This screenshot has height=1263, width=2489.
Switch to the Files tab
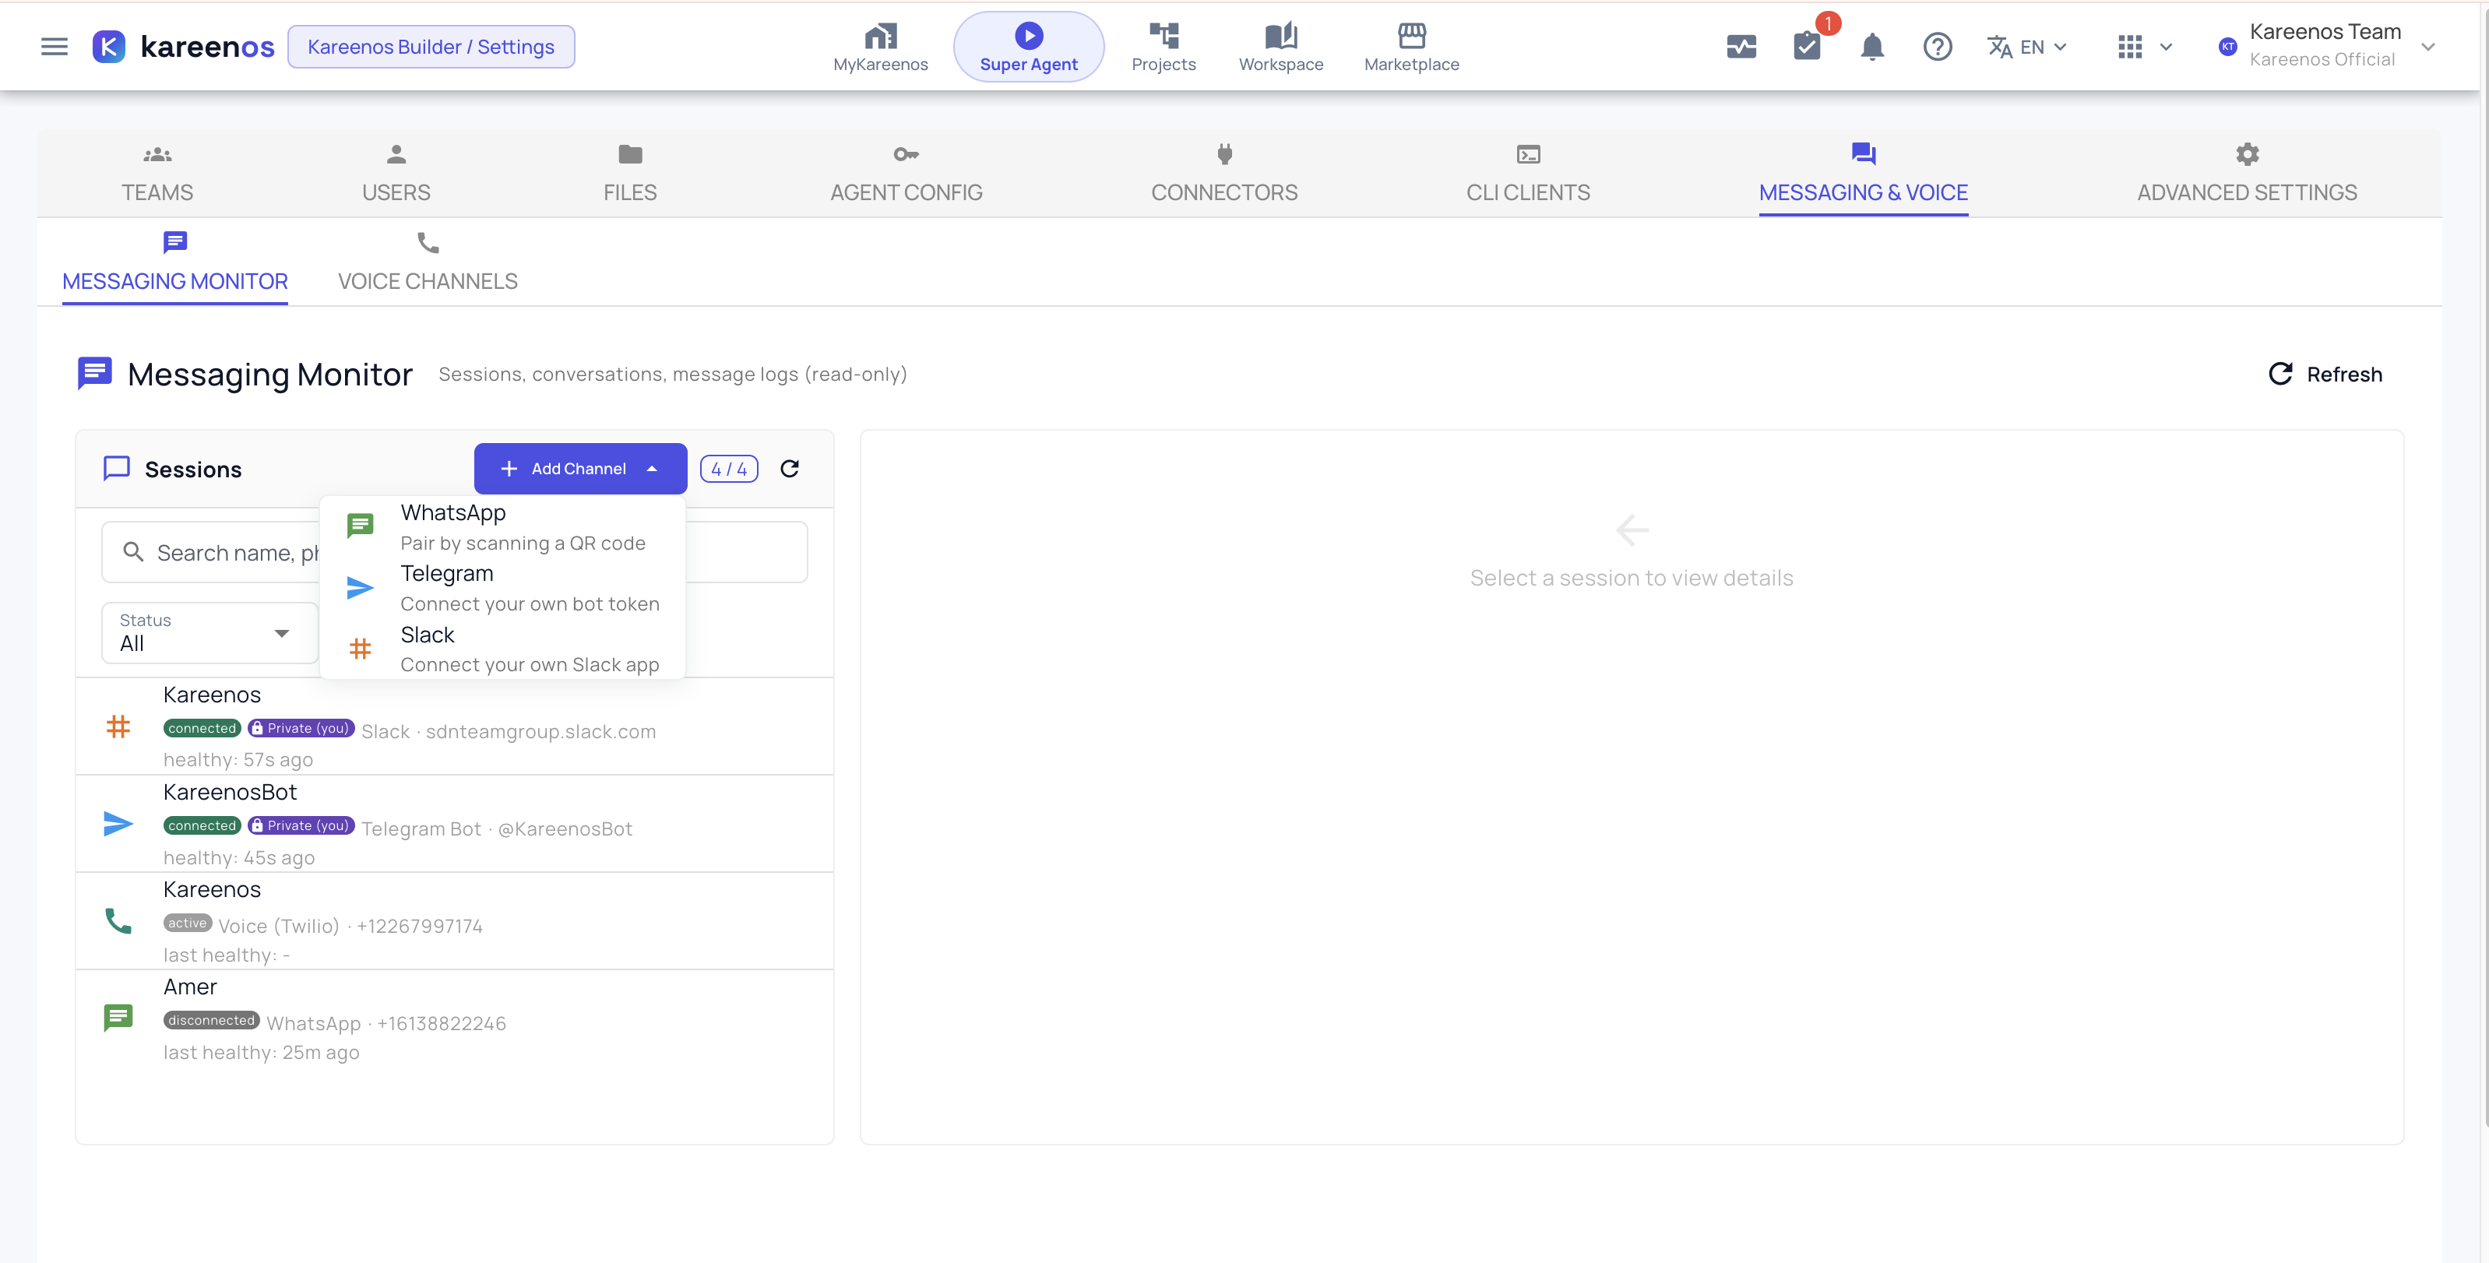[630, 174]
